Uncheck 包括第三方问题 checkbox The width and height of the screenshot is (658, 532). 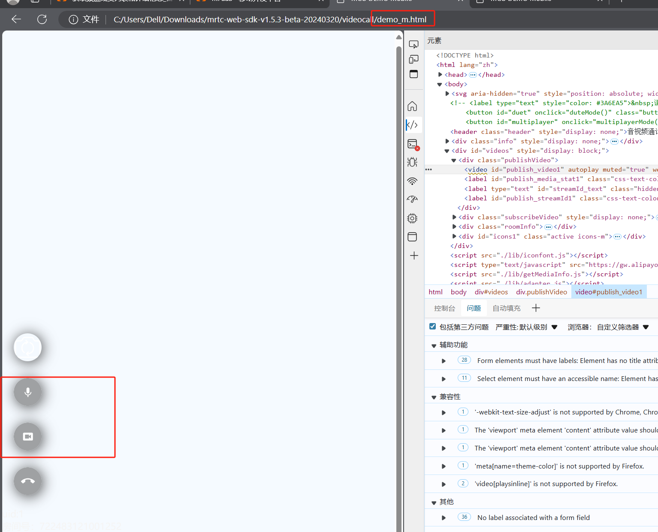[432, 326]
